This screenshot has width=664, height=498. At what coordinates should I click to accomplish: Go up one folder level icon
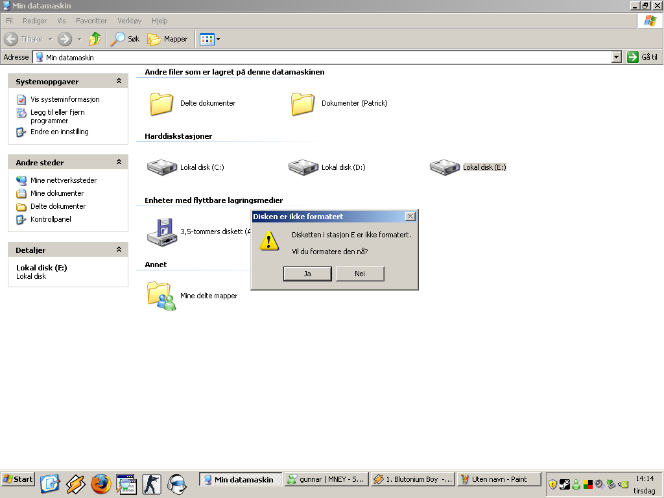tap(95, 39)
